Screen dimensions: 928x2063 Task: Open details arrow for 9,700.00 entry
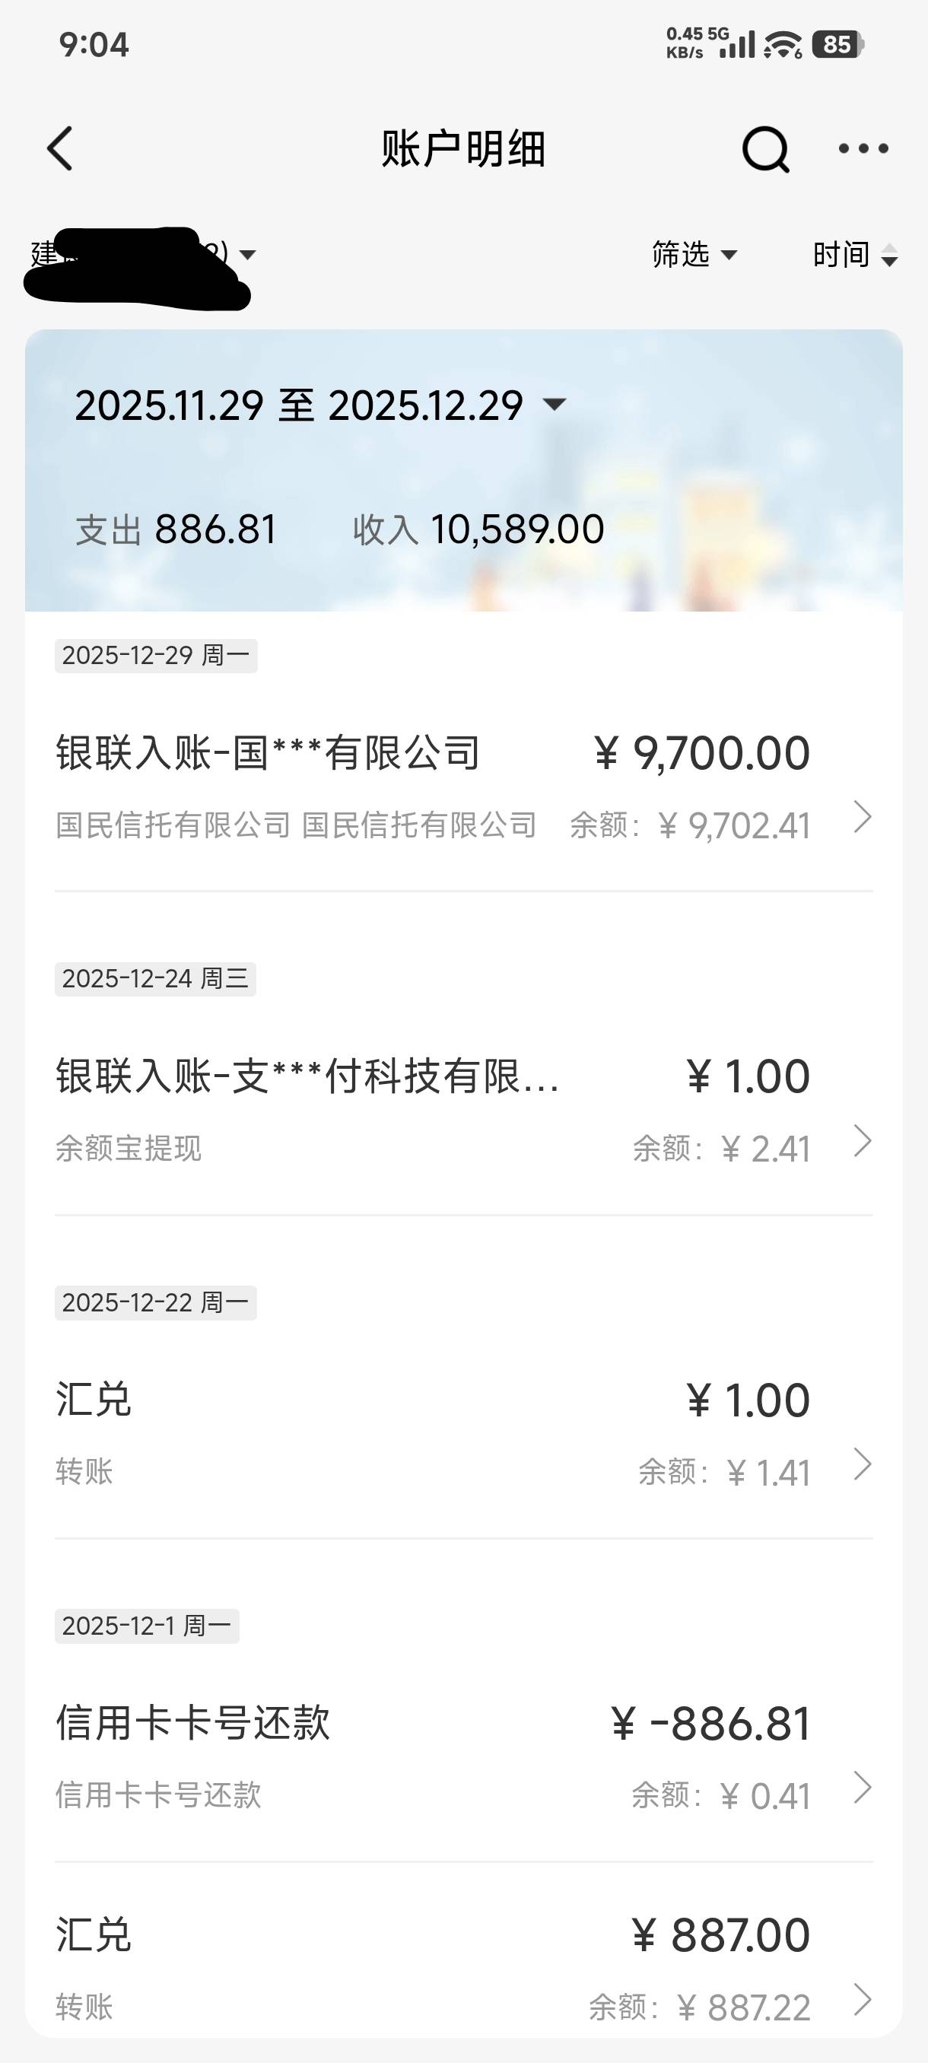[862, 817]
